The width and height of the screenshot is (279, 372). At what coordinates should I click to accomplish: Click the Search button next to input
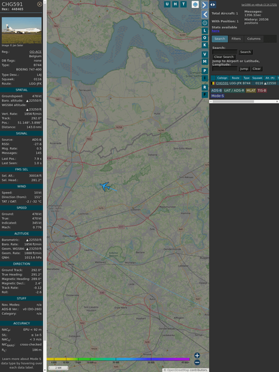245,52
